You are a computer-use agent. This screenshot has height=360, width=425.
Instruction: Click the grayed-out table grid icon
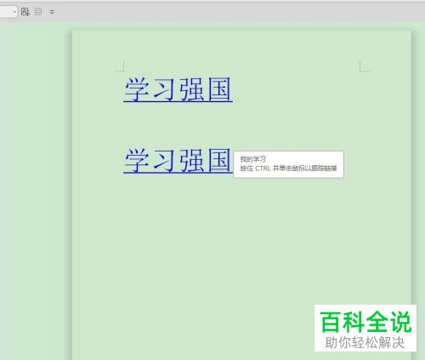click(38, 12)
